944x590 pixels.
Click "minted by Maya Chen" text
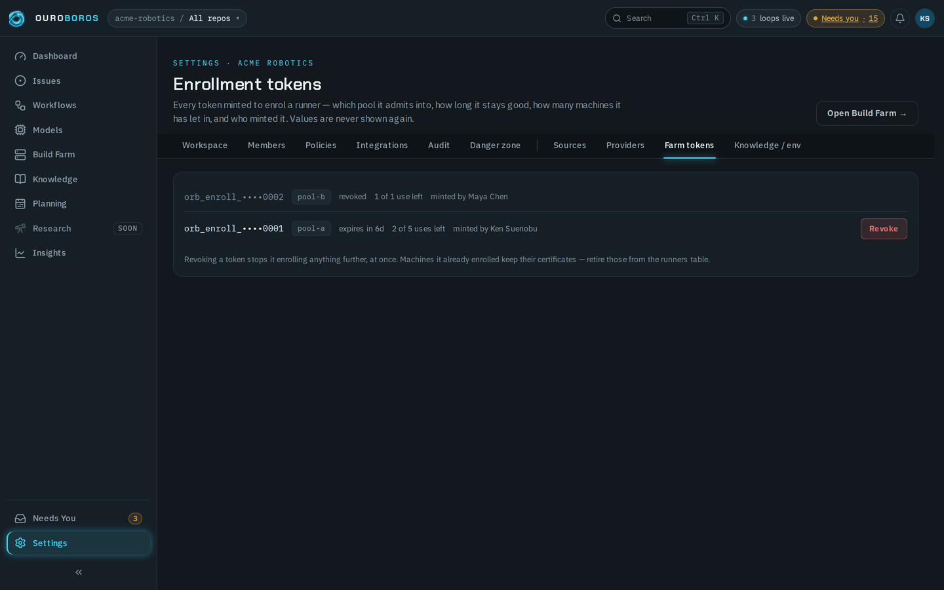tap(469, 197)
